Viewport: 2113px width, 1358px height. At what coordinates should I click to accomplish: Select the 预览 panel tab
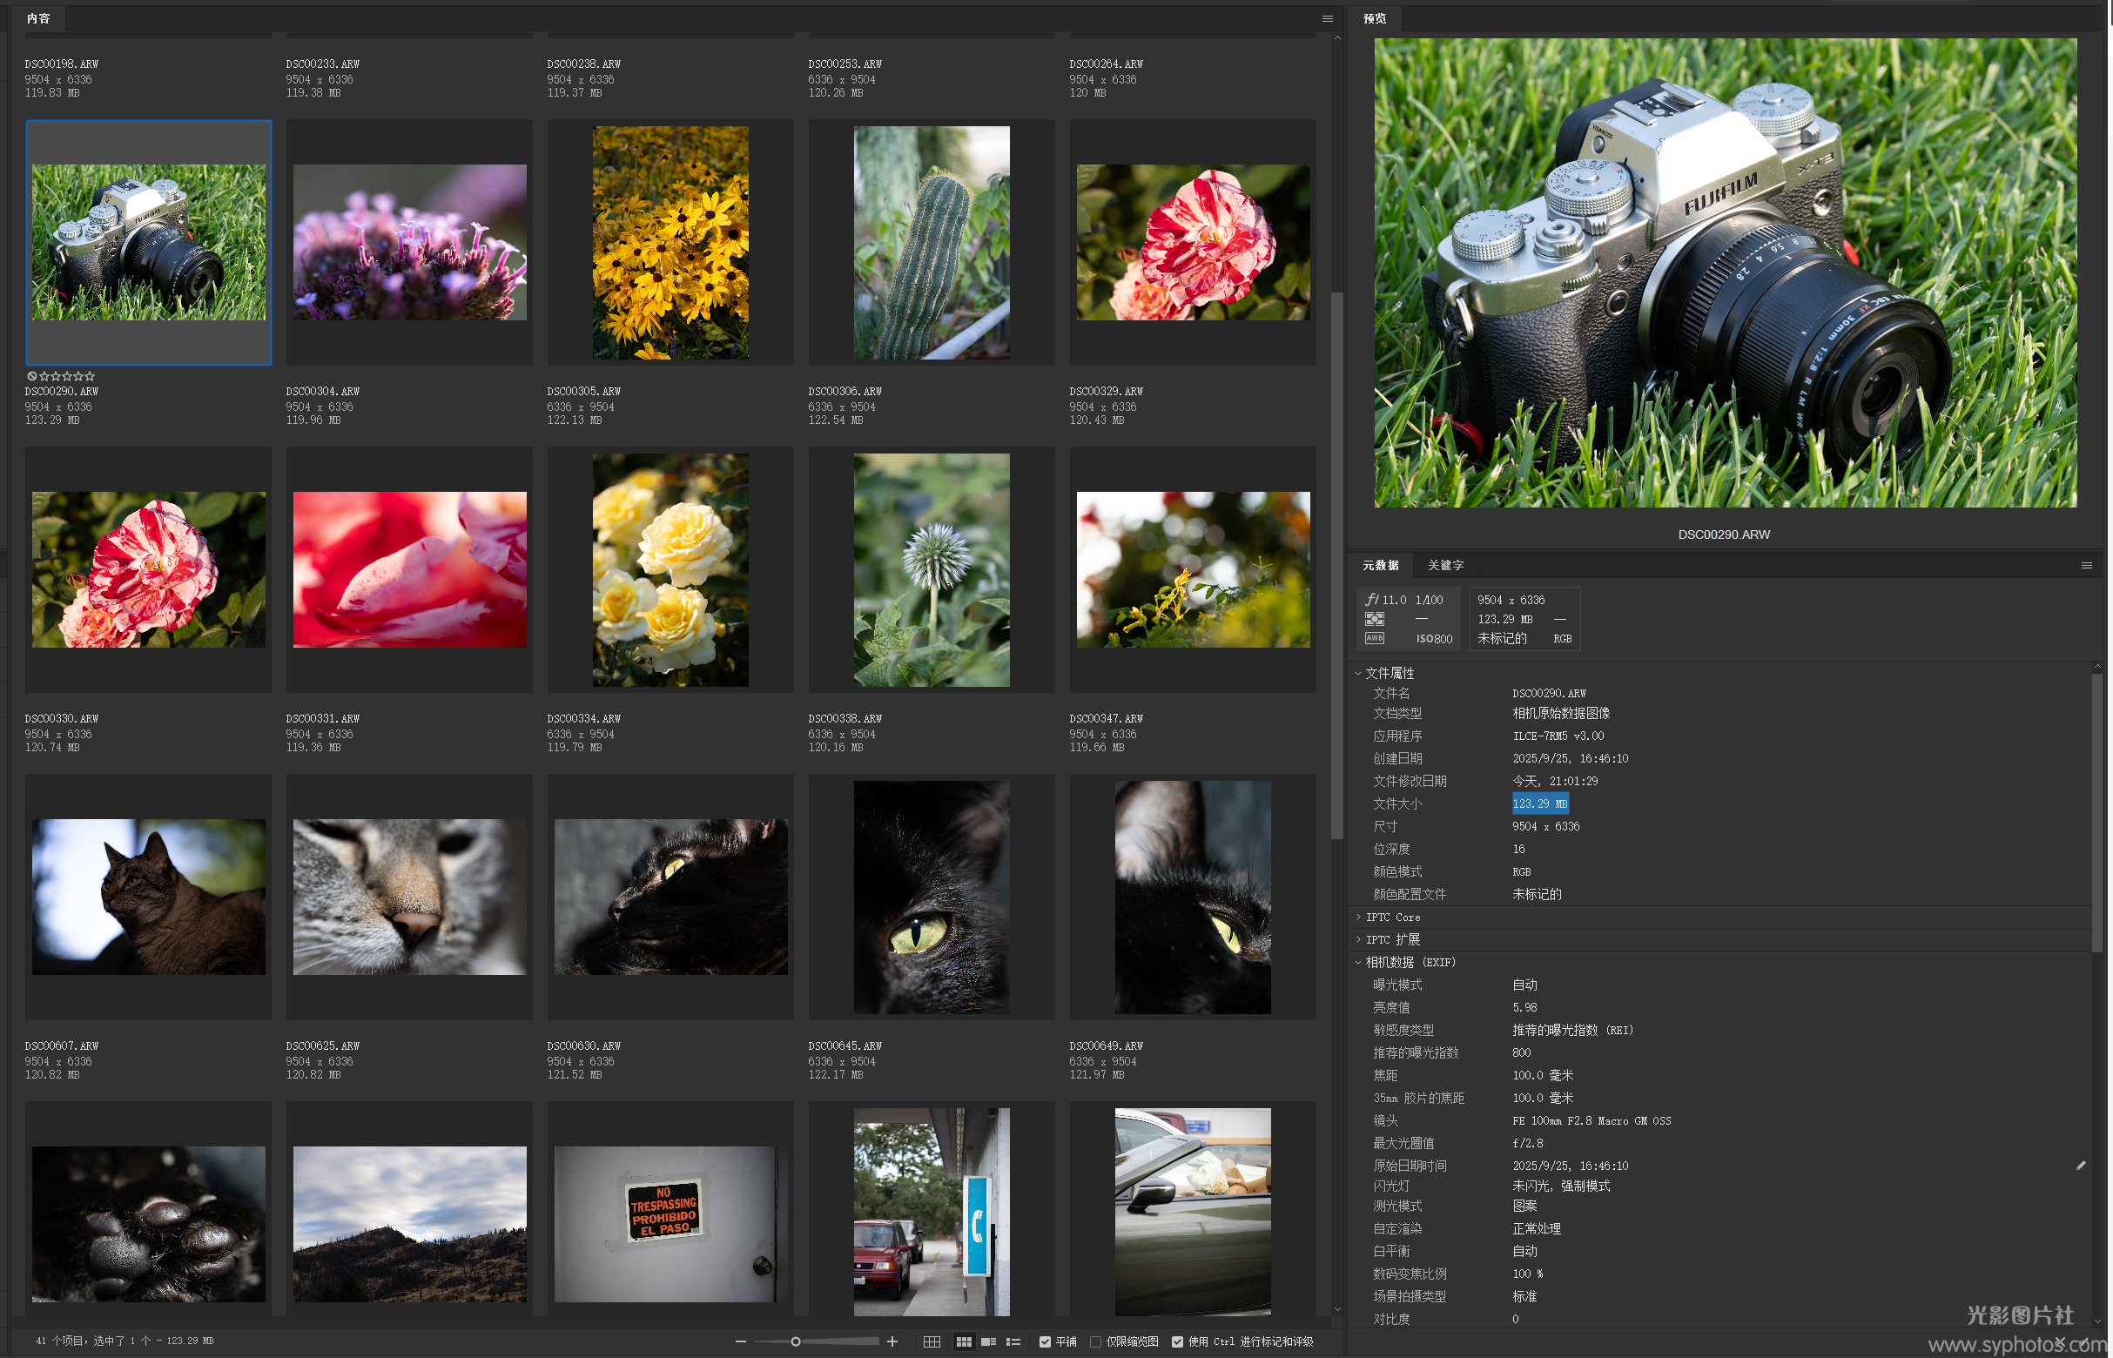coord(1374,18)
